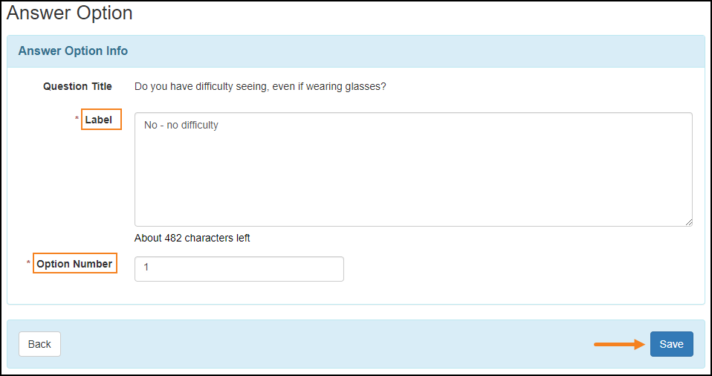The width and height of the screenshot is (712, 376).
Task: Click the highlighted Option Number field name
Action: [75, 263]
